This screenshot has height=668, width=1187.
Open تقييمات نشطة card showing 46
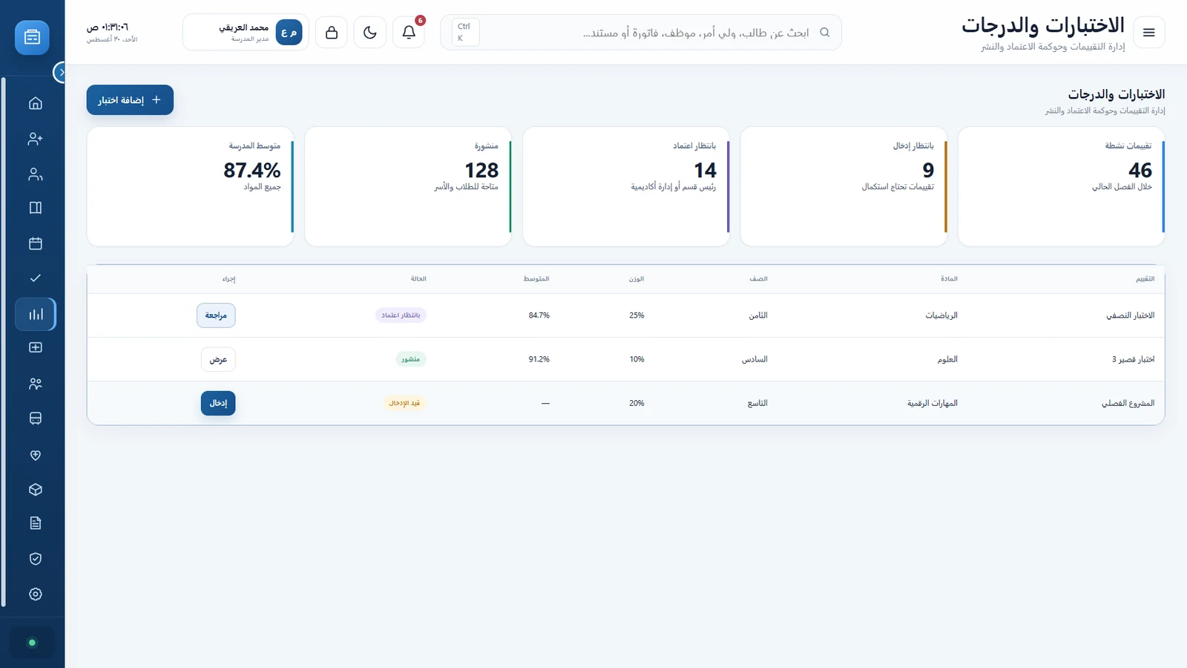coord(1062,186)
